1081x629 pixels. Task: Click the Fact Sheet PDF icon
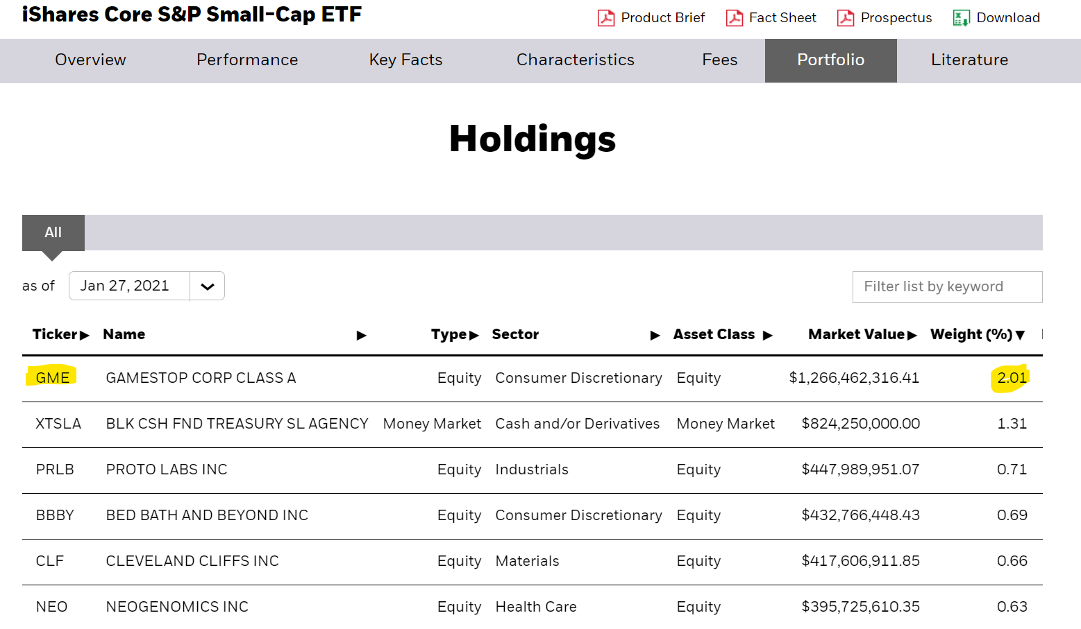pos(734,18)
